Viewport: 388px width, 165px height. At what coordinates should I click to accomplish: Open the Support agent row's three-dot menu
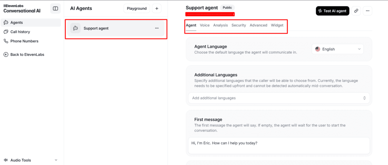coord(157,28)
